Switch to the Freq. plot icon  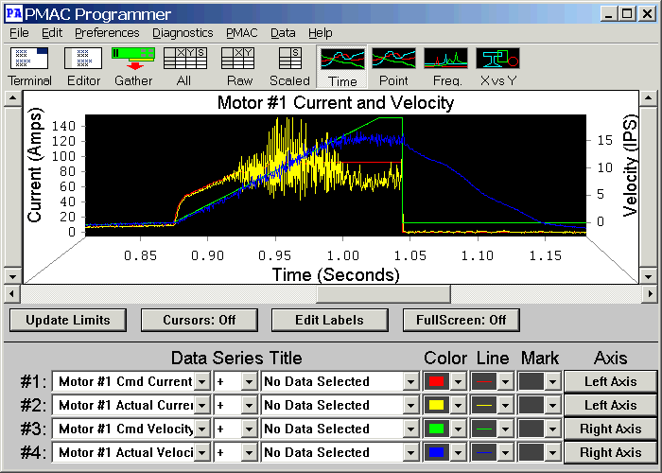[445, 60]
